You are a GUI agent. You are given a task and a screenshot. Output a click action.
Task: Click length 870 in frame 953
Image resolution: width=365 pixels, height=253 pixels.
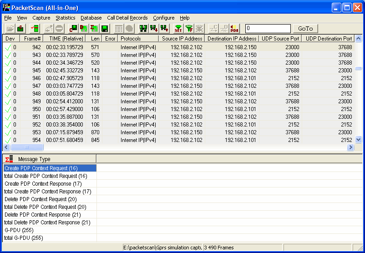click(x=96, y=132)
